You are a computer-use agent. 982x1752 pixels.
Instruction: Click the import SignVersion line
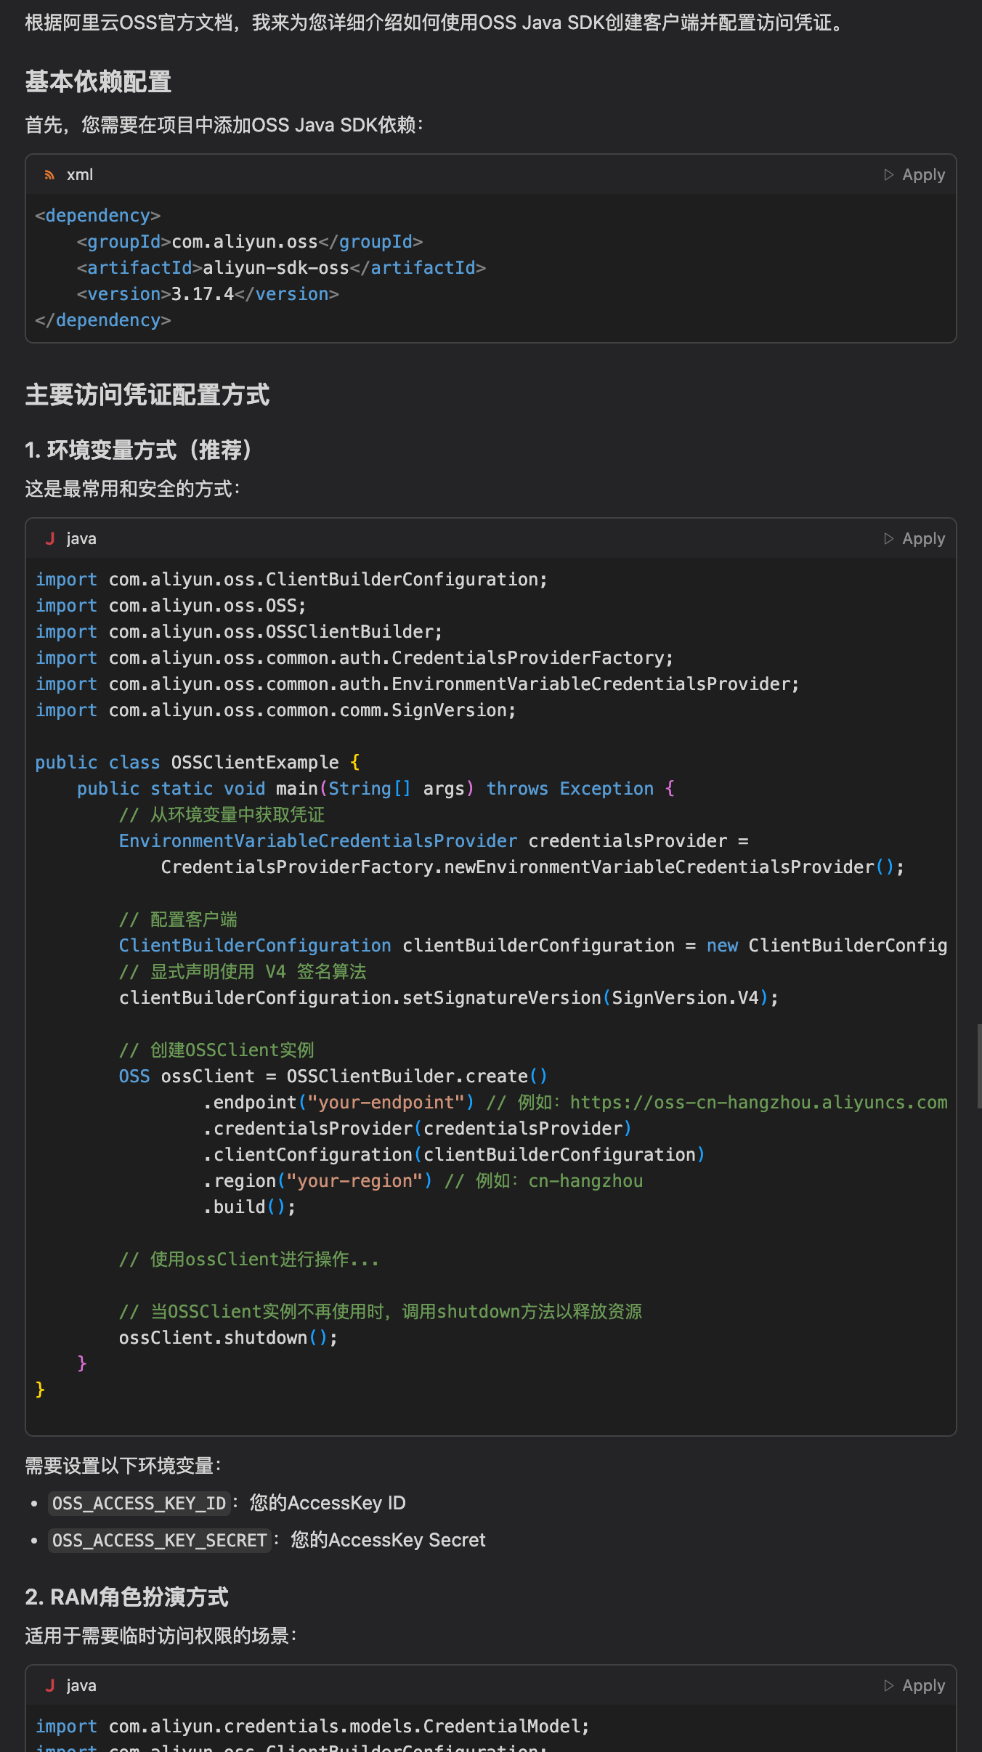275,710
